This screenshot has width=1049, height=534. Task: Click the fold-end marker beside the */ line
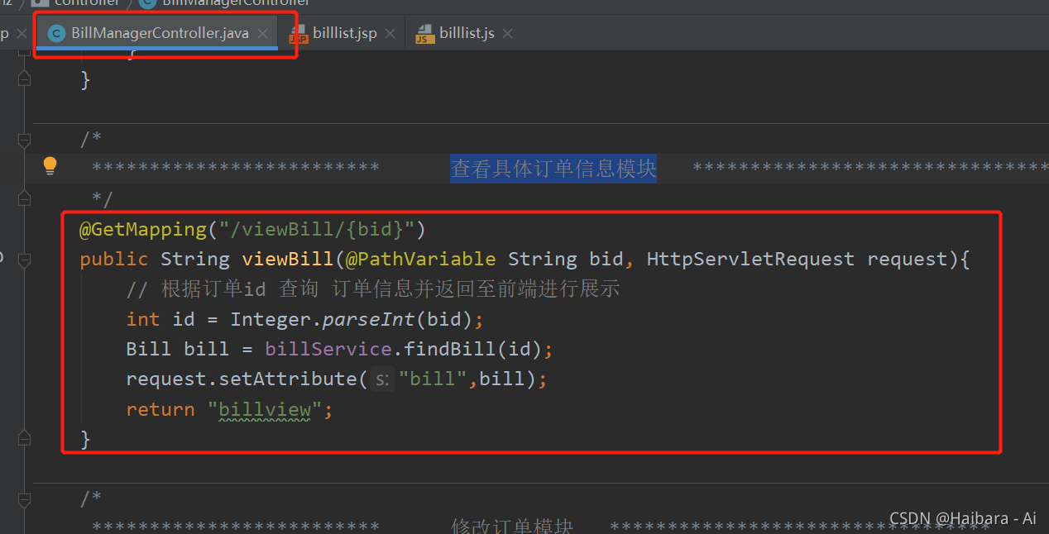[24, 198]
